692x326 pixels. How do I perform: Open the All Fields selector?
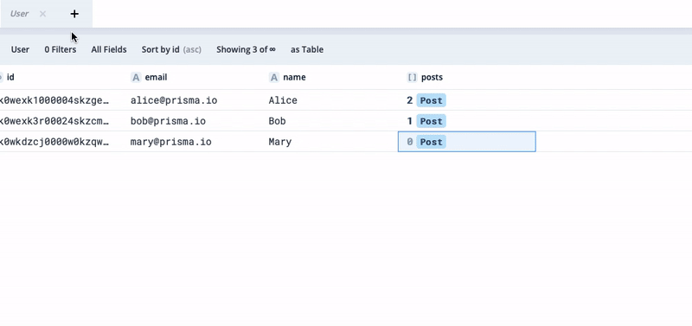point(109,49)
